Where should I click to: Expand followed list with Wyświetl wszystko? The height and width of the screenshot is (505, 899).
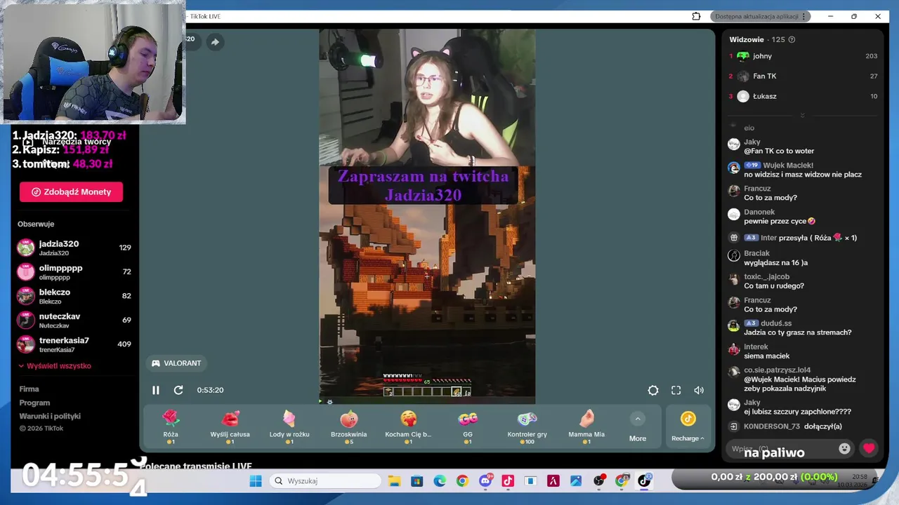55,366
